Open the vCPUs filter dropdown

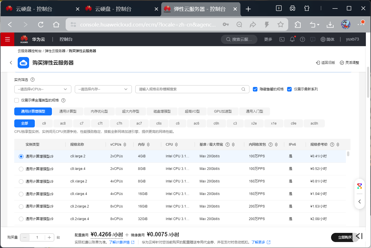43,89
